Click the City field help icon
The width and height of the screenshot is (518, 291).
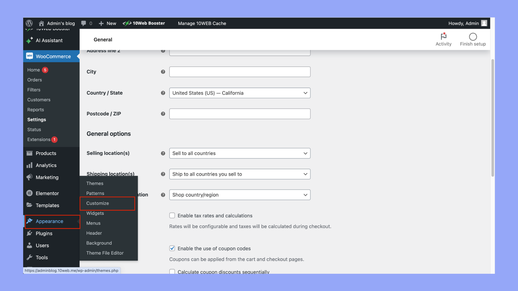163,72
